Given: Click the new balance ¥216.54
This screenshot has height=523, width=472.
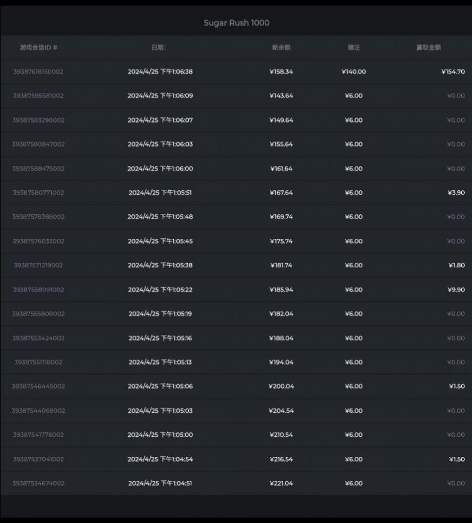Looking at the screenshot, I should click(281, 459).
